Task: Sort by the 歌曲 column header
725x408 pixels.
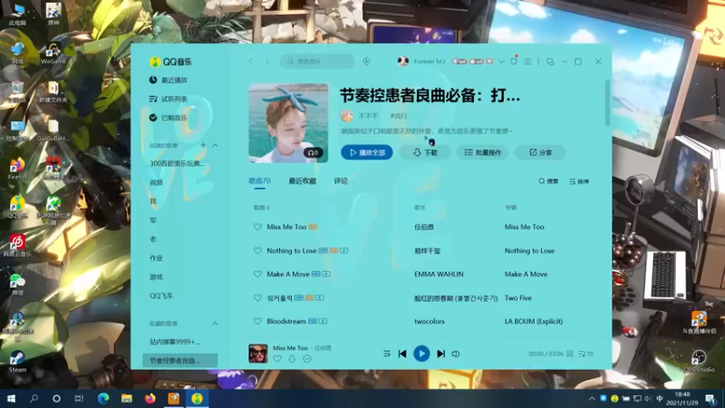Action: click(x=261, y=208)
